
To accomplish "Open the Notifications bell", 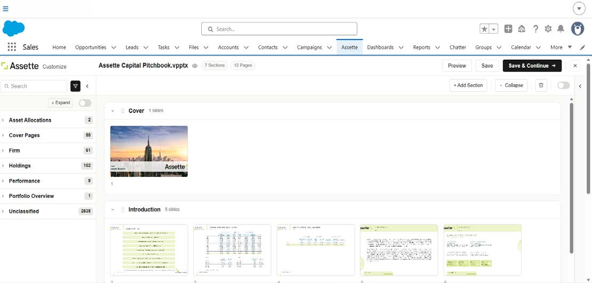I will [561, 29].
